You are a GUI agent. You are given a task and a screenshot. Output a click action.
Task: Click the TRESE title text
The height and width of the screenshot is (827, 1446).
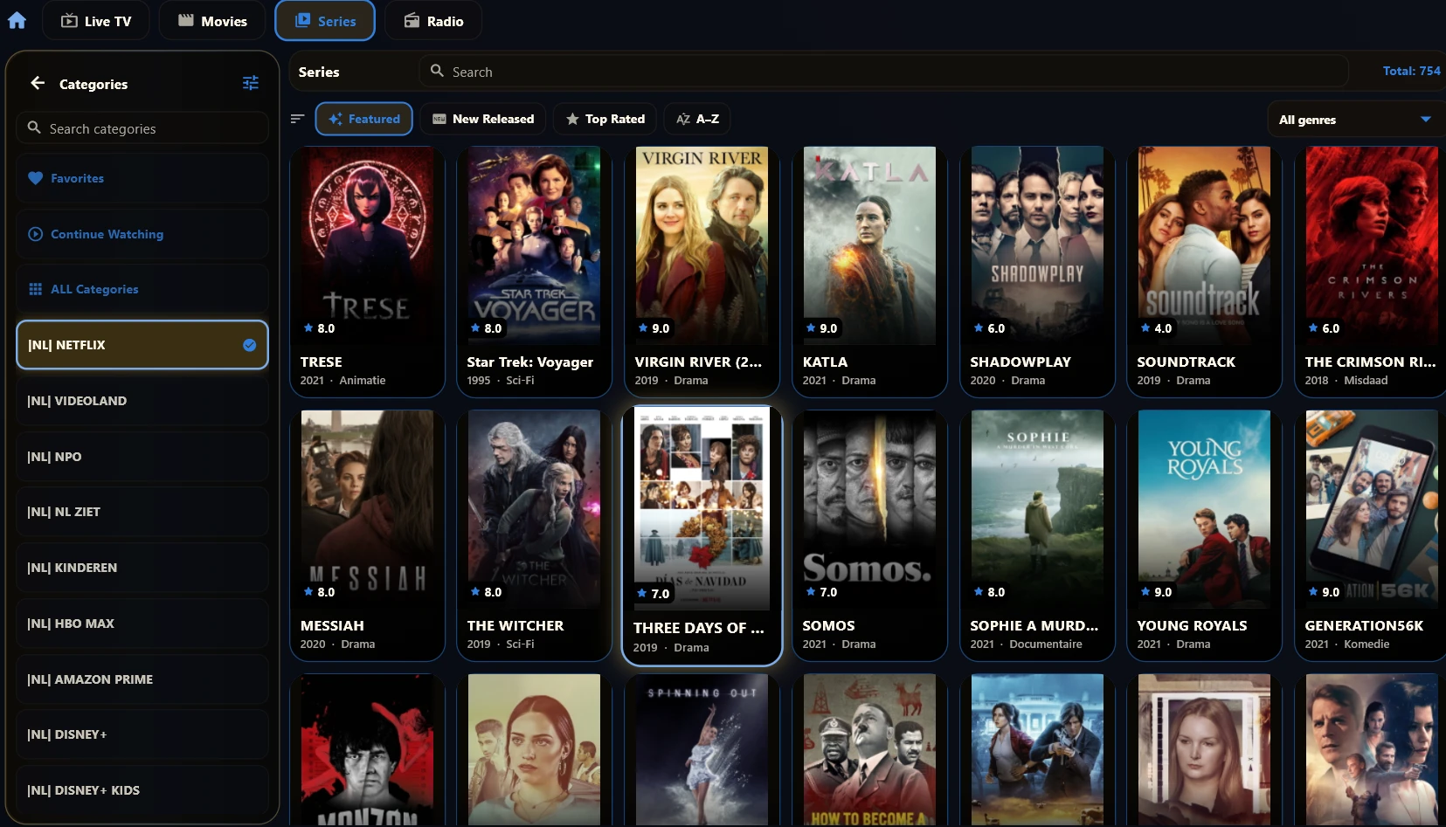tap(321, 362)
